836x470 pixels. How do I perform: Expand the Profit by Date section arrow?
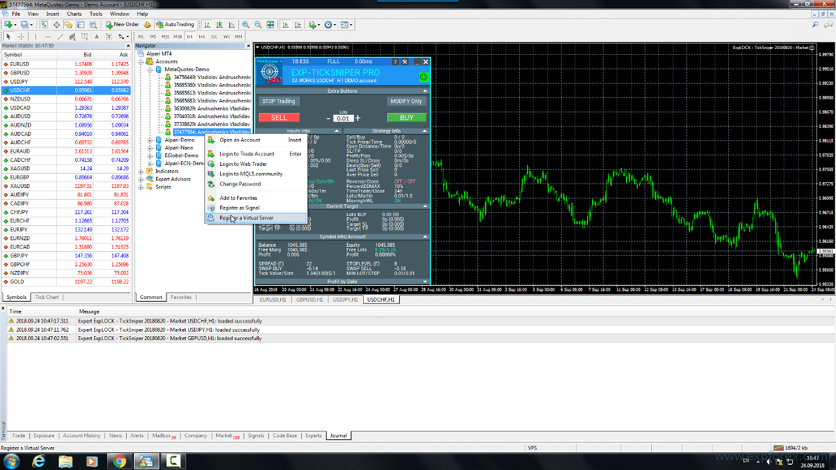click(x=425, y=281)
